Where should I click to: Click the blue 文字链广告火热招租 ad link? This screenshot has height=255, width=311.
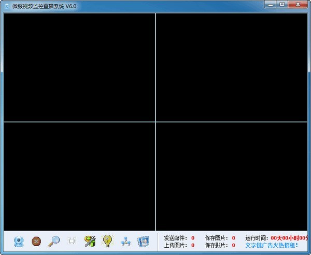click(272, 245)
